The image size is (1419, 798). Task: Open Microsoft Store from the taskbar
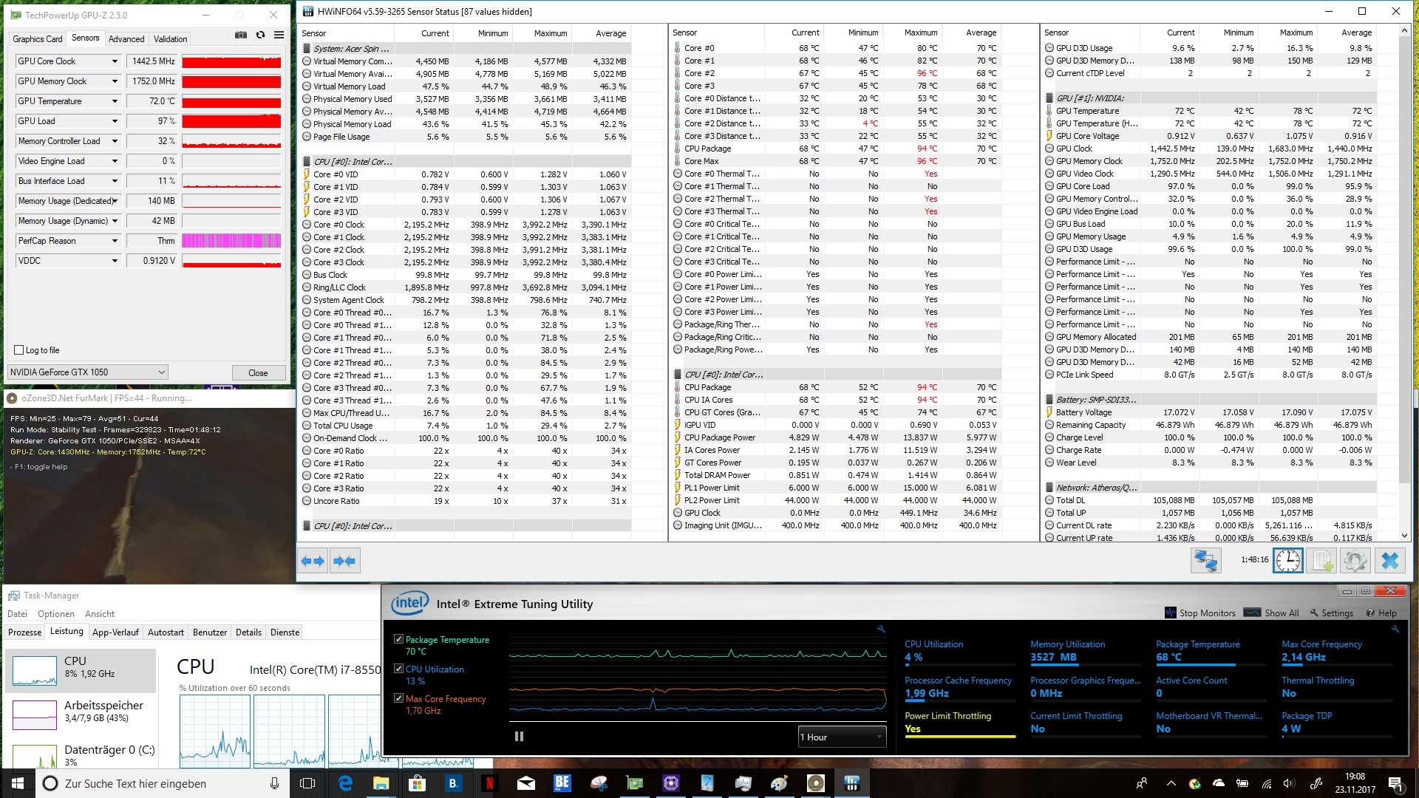(417, 783)
